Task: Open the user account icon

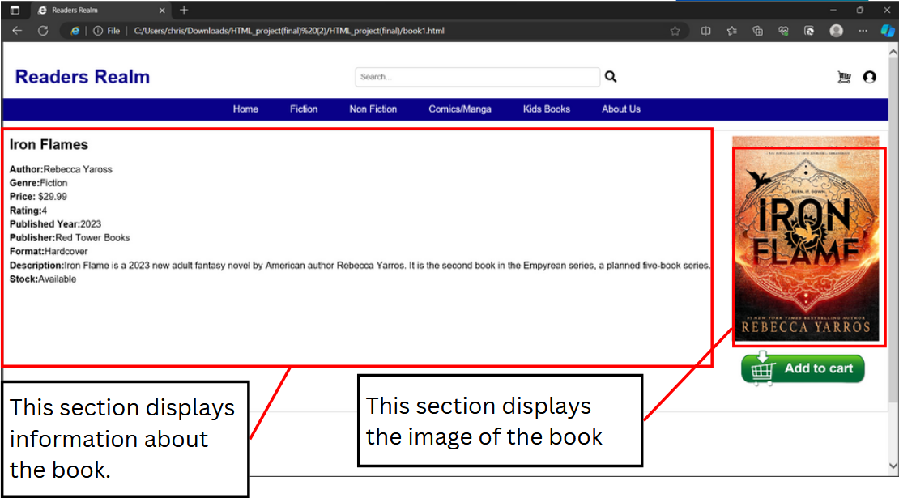Action: pos(870,77)
